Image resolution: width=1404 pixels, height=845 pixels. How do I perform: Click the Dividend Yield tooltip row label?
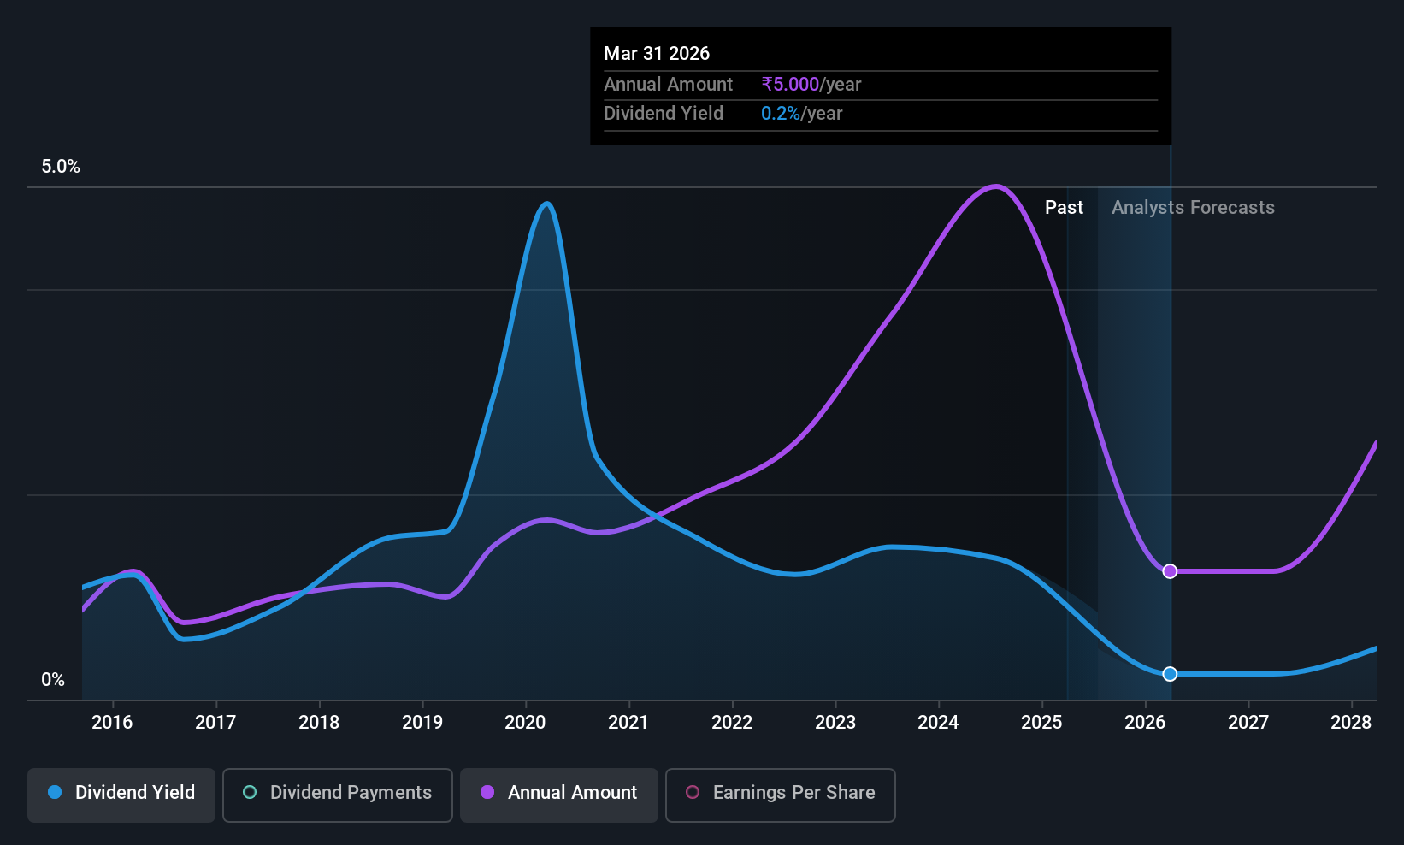point(664,114)
